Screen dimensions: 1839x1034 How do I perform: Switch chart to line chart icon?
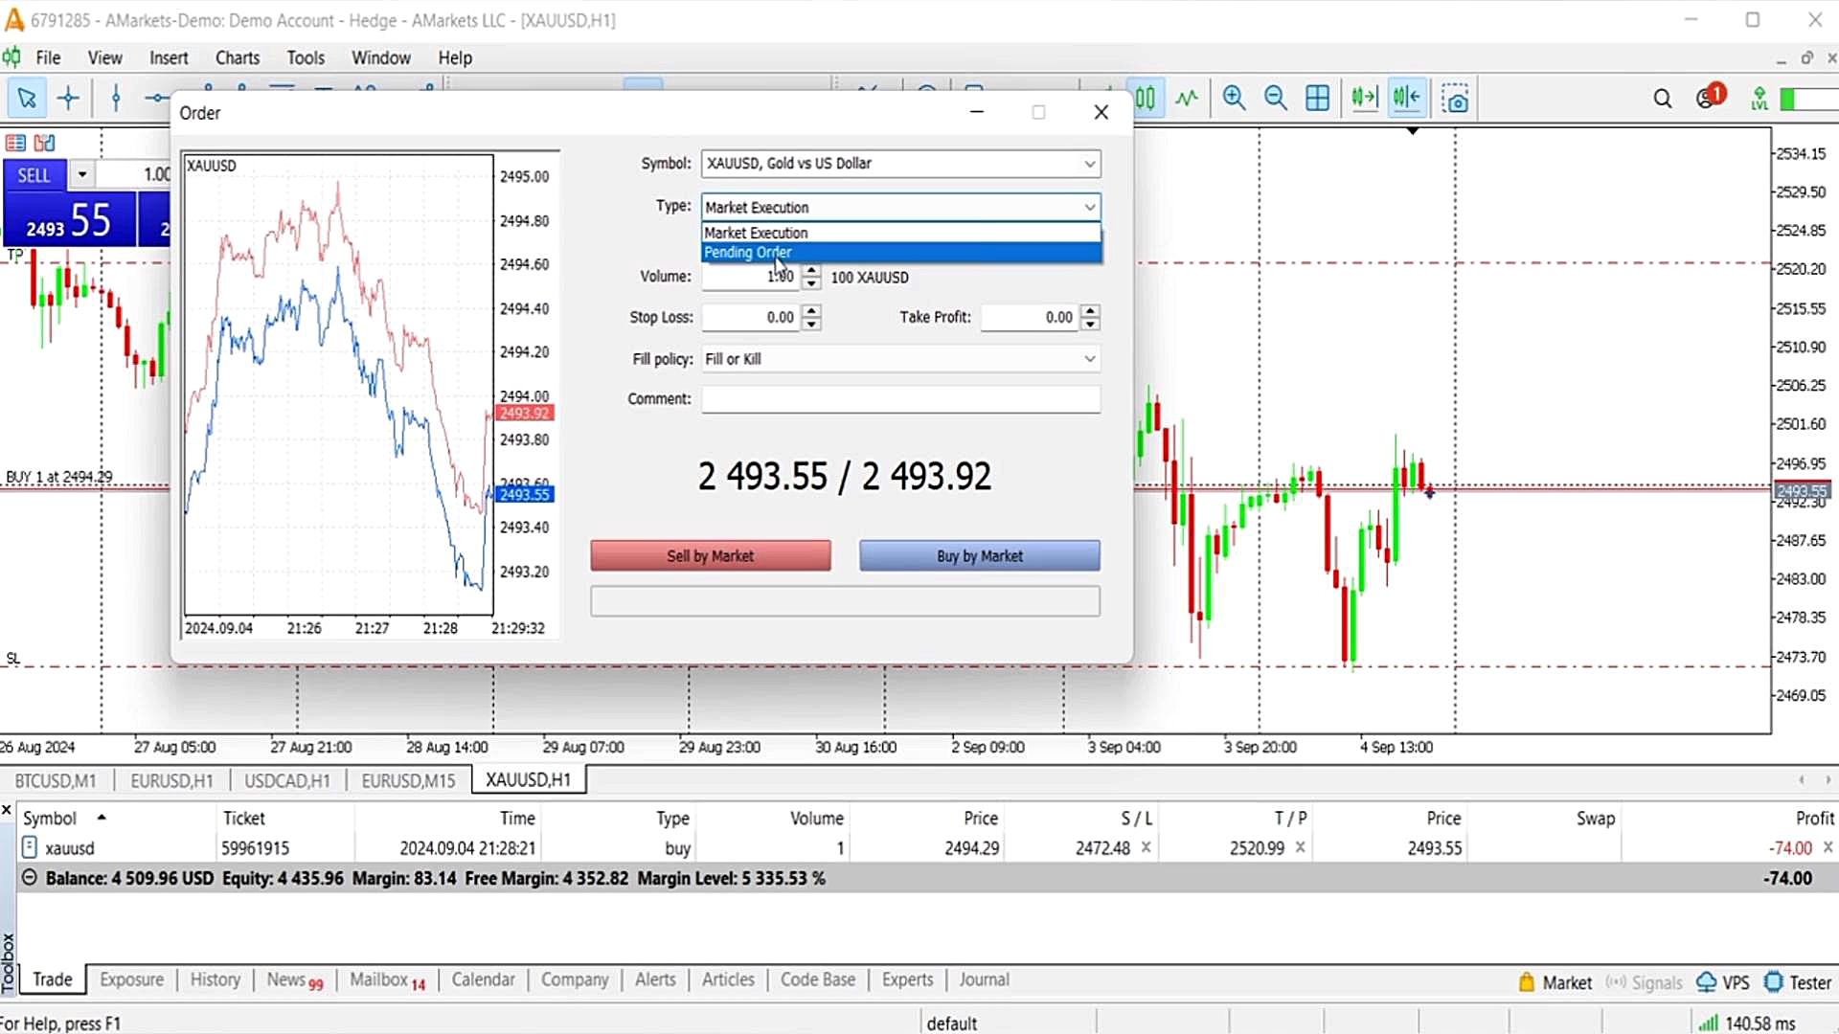click(x=1187, y=98)
